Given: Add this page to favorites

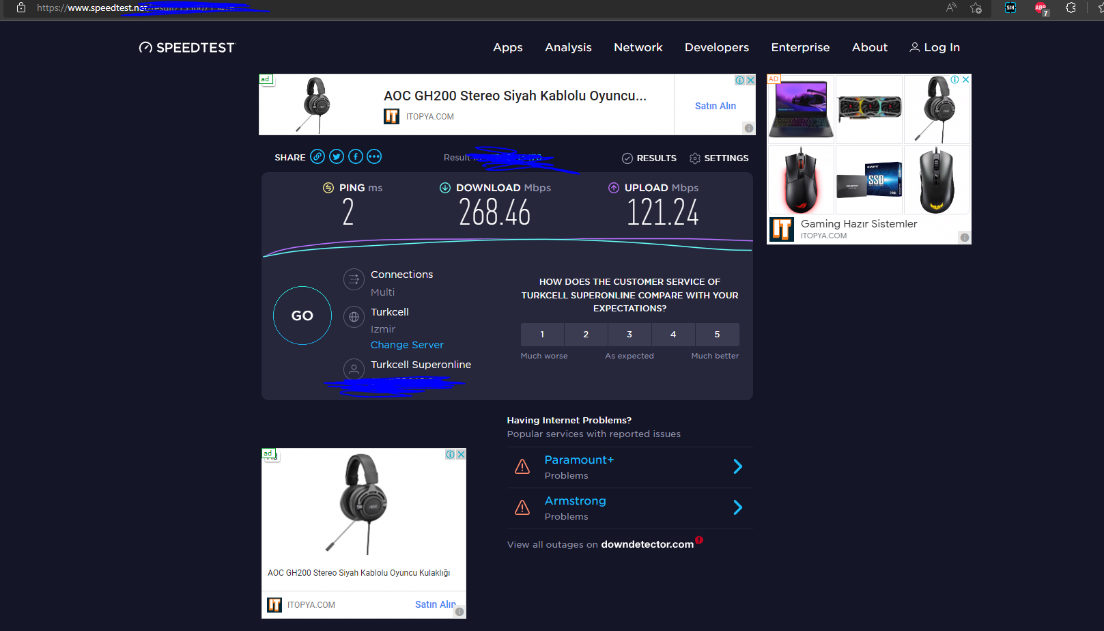Looking at the screenshot, I should coord(976,8).
